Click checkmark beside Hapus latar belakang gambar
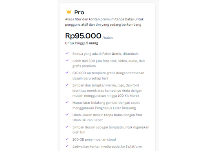Image resolution: width=216 pixels, height=151 pixels. (x=67, y=102)
